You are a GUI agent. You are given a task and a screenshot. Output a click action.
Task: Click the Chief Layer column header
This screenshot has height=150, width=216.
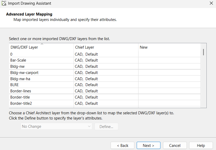pos(84,47)
